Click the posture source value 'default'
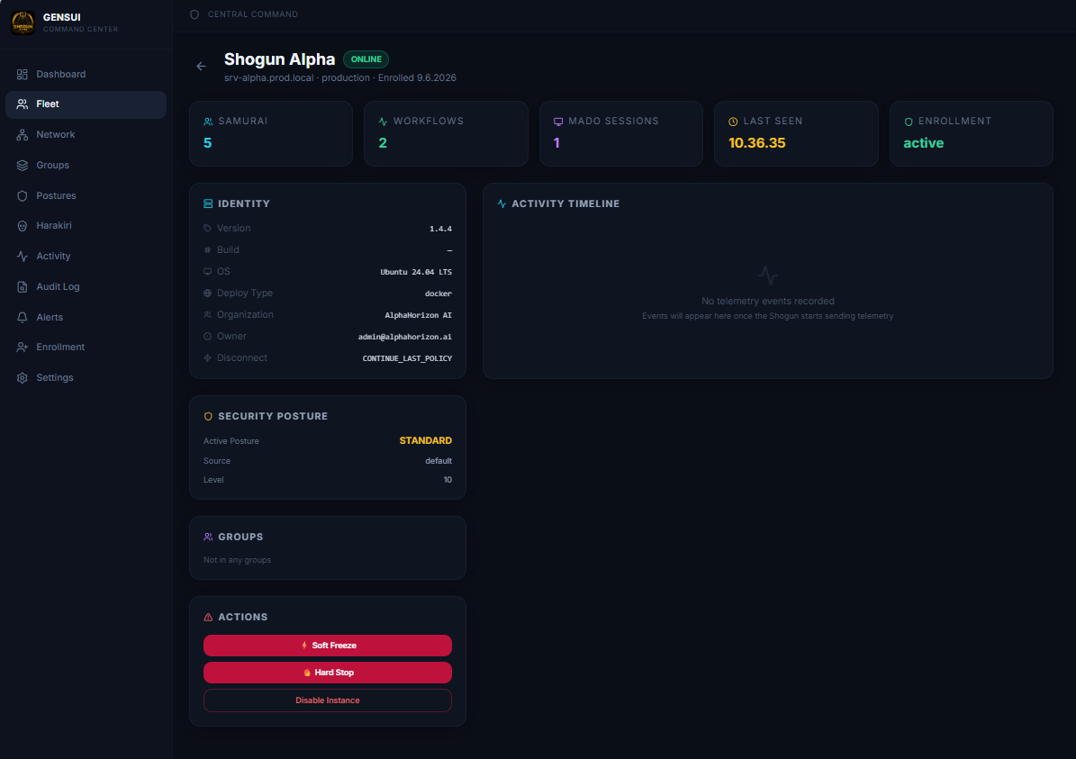Screen dimensions: 1076x759 439,461
